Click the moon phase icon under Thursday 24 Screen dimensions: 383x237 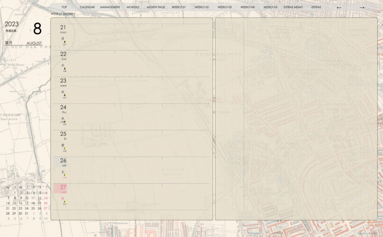tap(65, 122)
